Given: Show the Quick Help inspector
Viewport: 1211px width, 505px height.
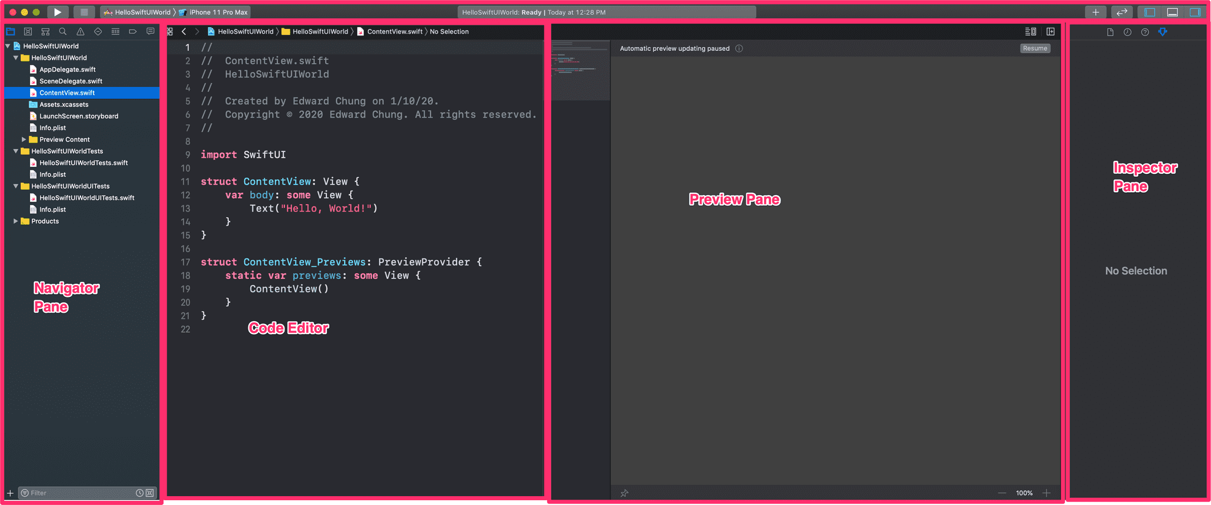Looking at the screenshot, I should click(x=1145, y=32).
